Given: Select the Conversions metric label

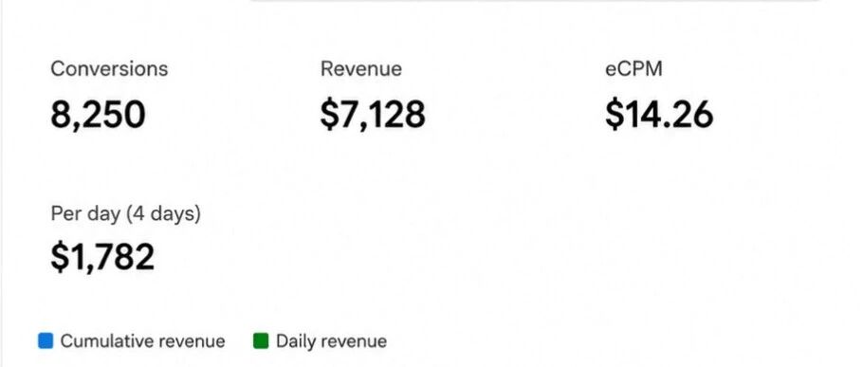Looking at the screenshot, I should point(109,69).
